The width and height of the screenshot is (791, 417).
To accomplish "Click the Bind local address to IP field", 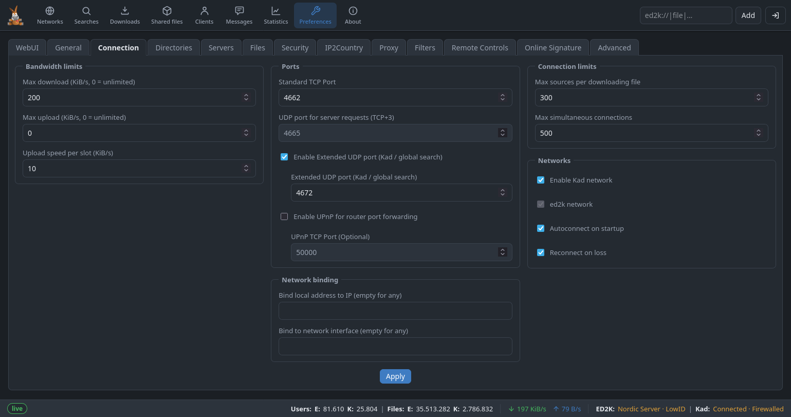I will [395, 311].
